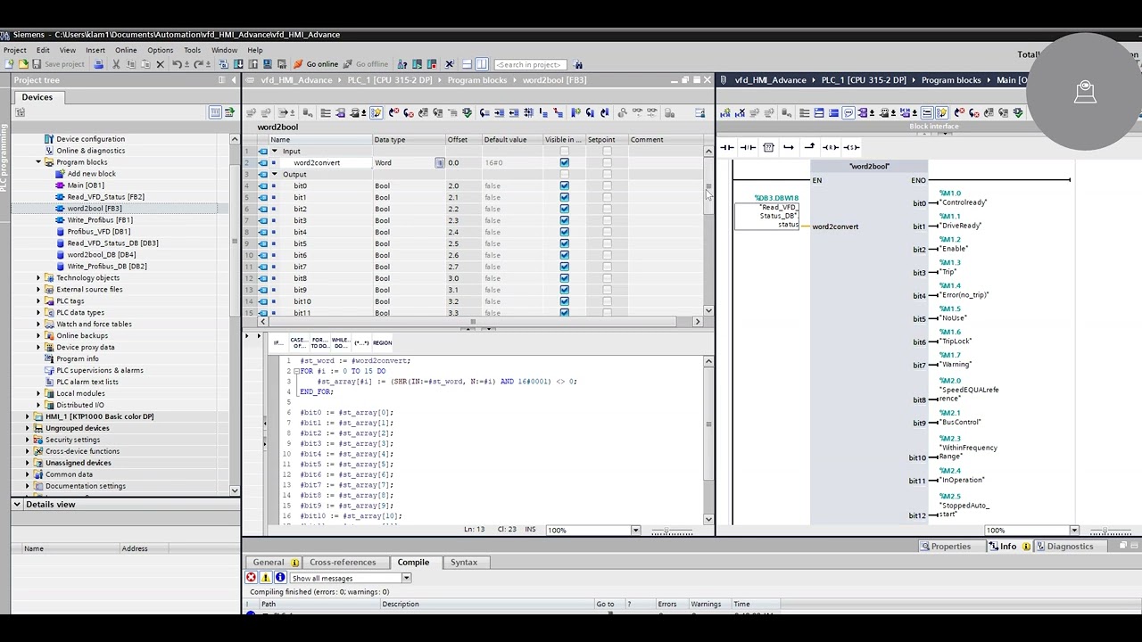Screen dimensions: 1142x642
Task: Click the open project toolbar icon
Action: tap(22, 64)
